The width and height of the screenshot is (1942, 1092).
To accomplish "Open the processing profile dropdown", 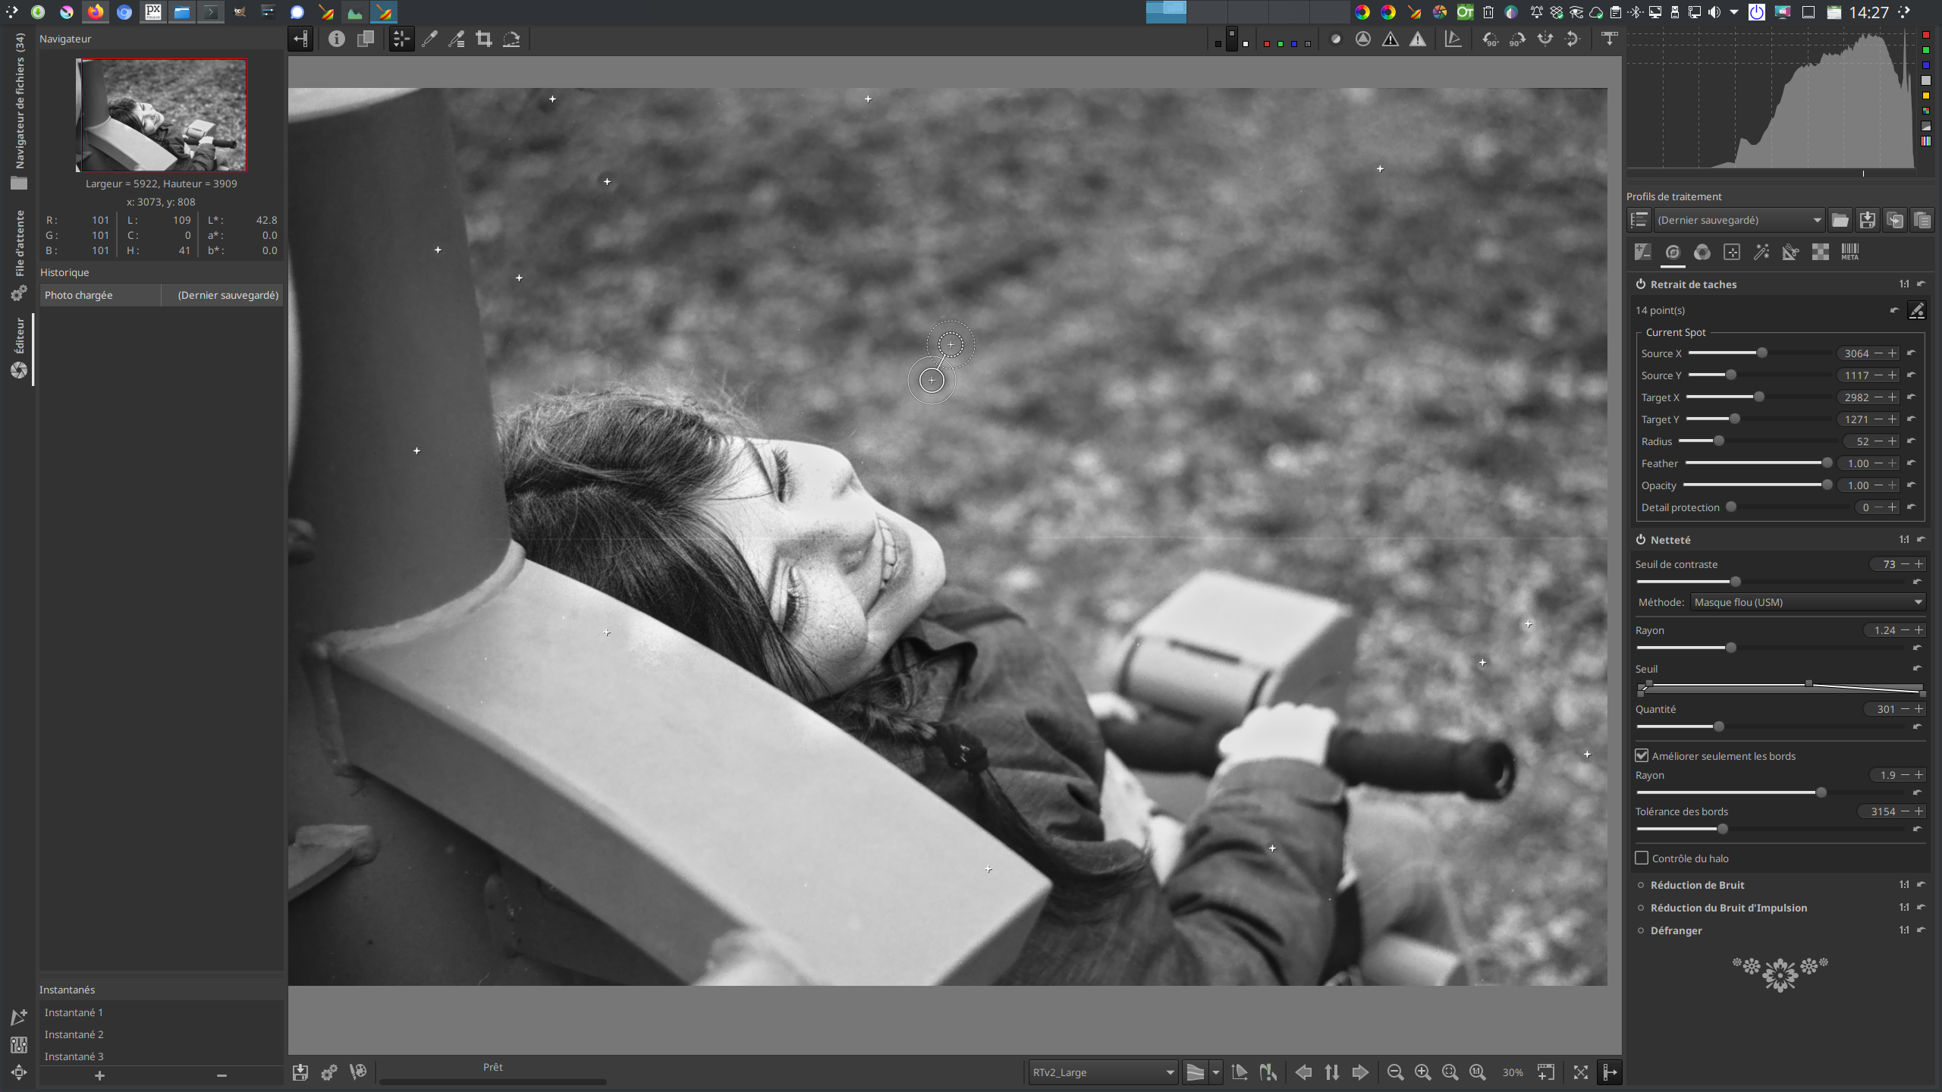I will pyautogui.click(x=1739, y=220).
